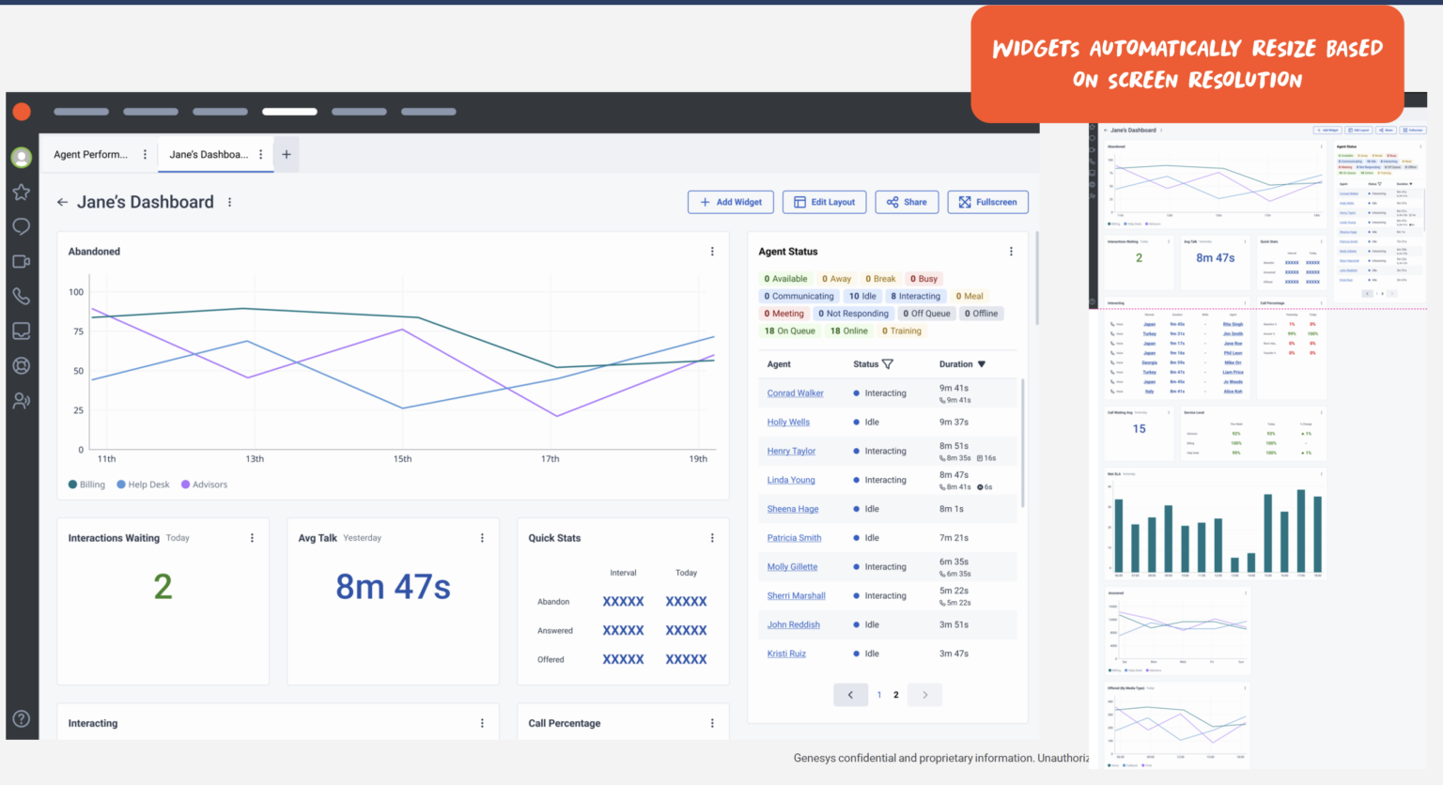Open the phone calls sidebar icon
Screen dimensions: 1443x785
pyautogui.click(x=22, y=296)
